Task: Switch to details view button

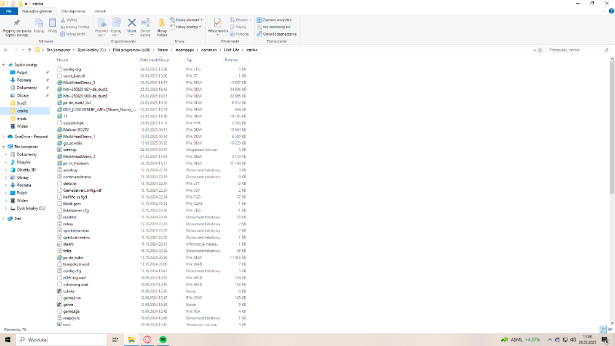Action: click(x=603, y=329)
